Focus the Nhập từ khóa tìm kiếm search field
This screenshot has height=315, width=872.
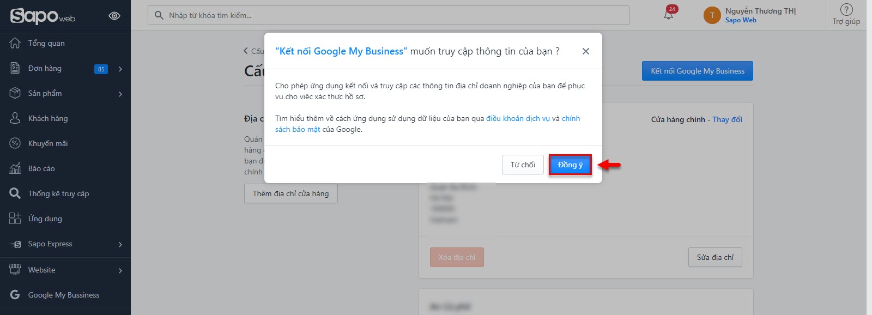pos(389,15)
